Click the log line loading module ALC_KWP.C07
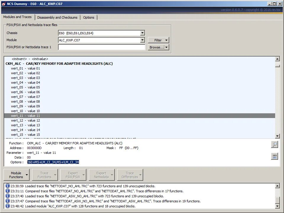 [73, 206]
